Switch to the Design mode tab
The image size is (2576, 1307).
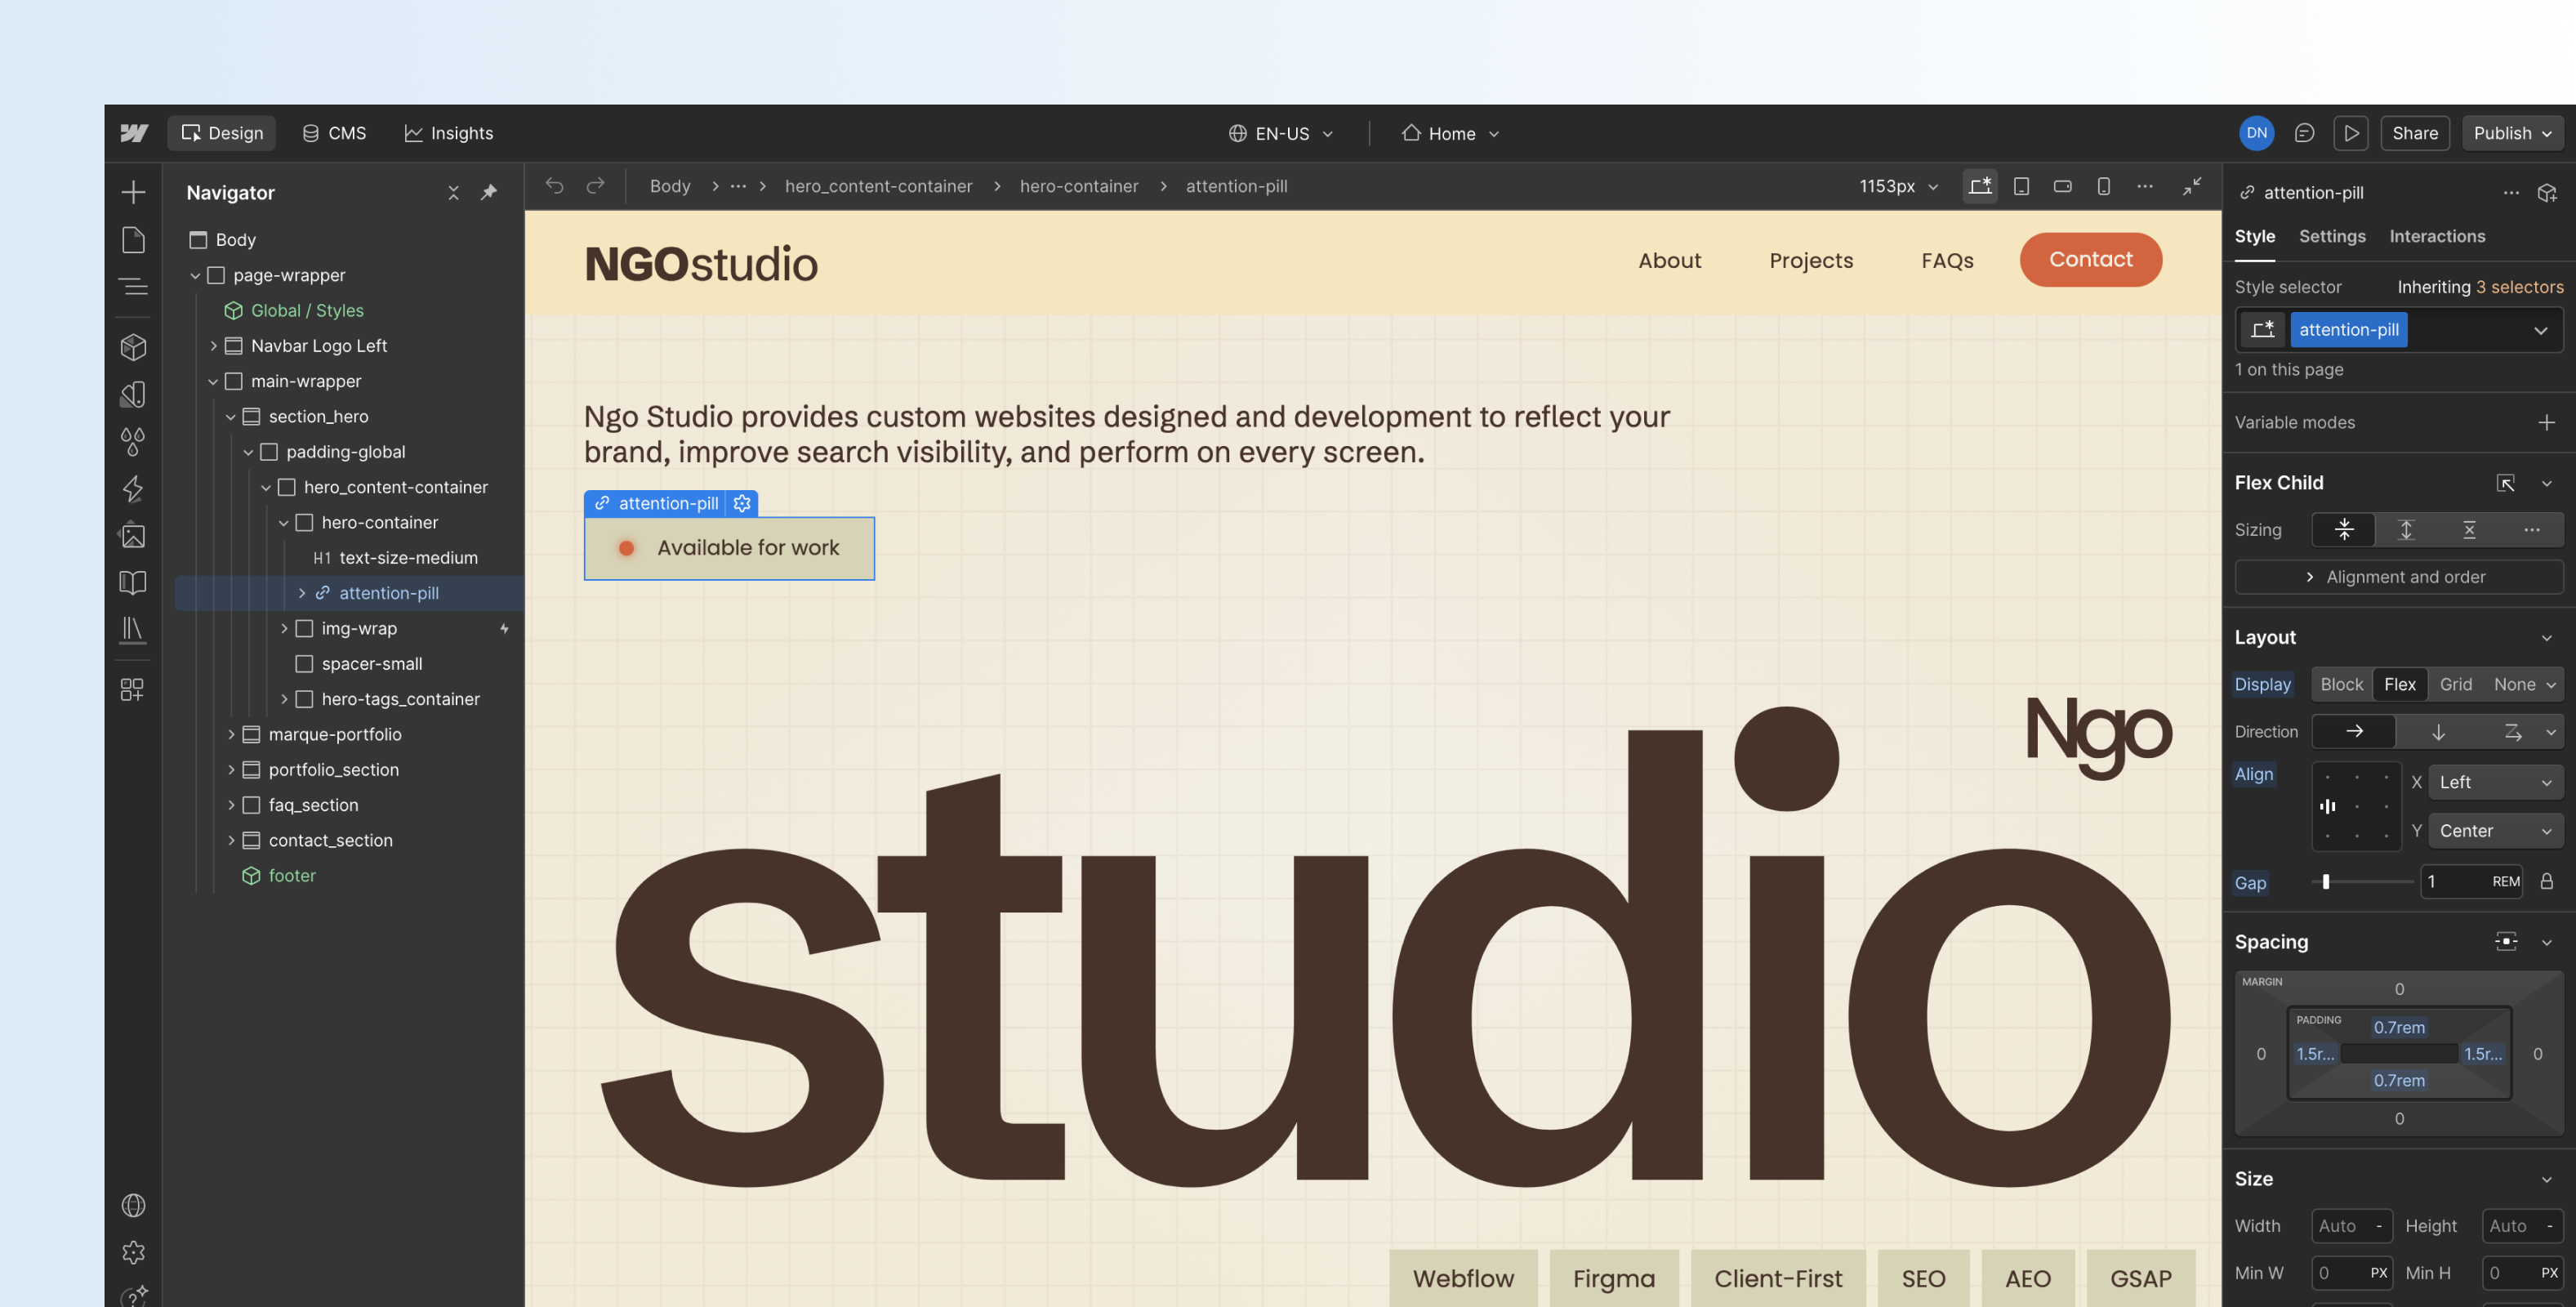221,133
